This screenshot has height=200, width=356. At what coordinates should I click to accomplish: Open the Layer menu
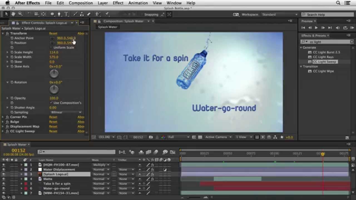(x=103, y=3)
